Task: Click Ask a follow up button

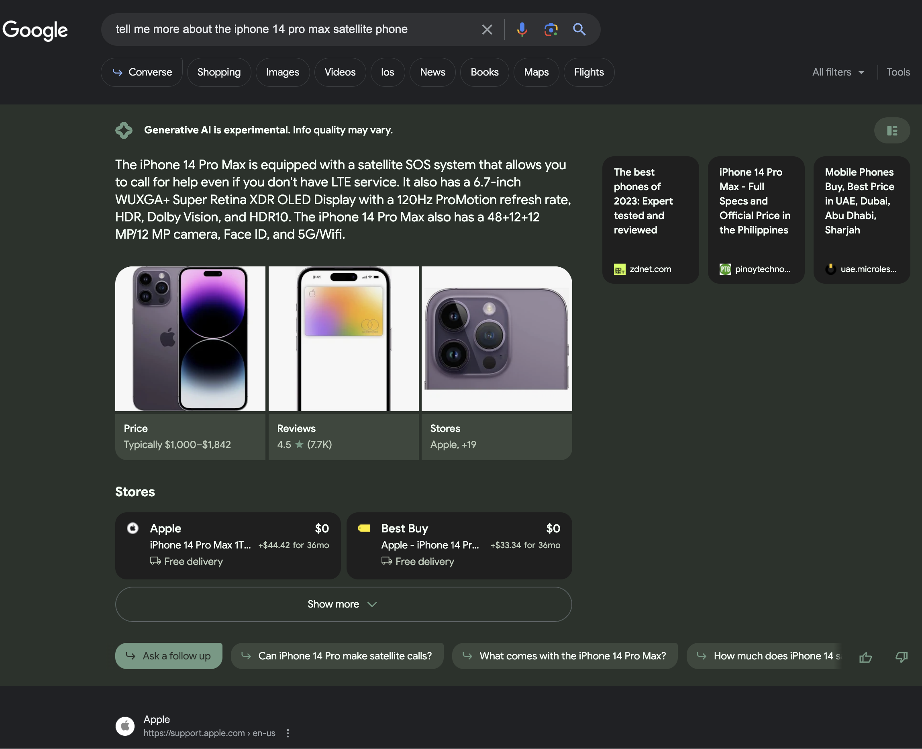Action: (169, 655)
